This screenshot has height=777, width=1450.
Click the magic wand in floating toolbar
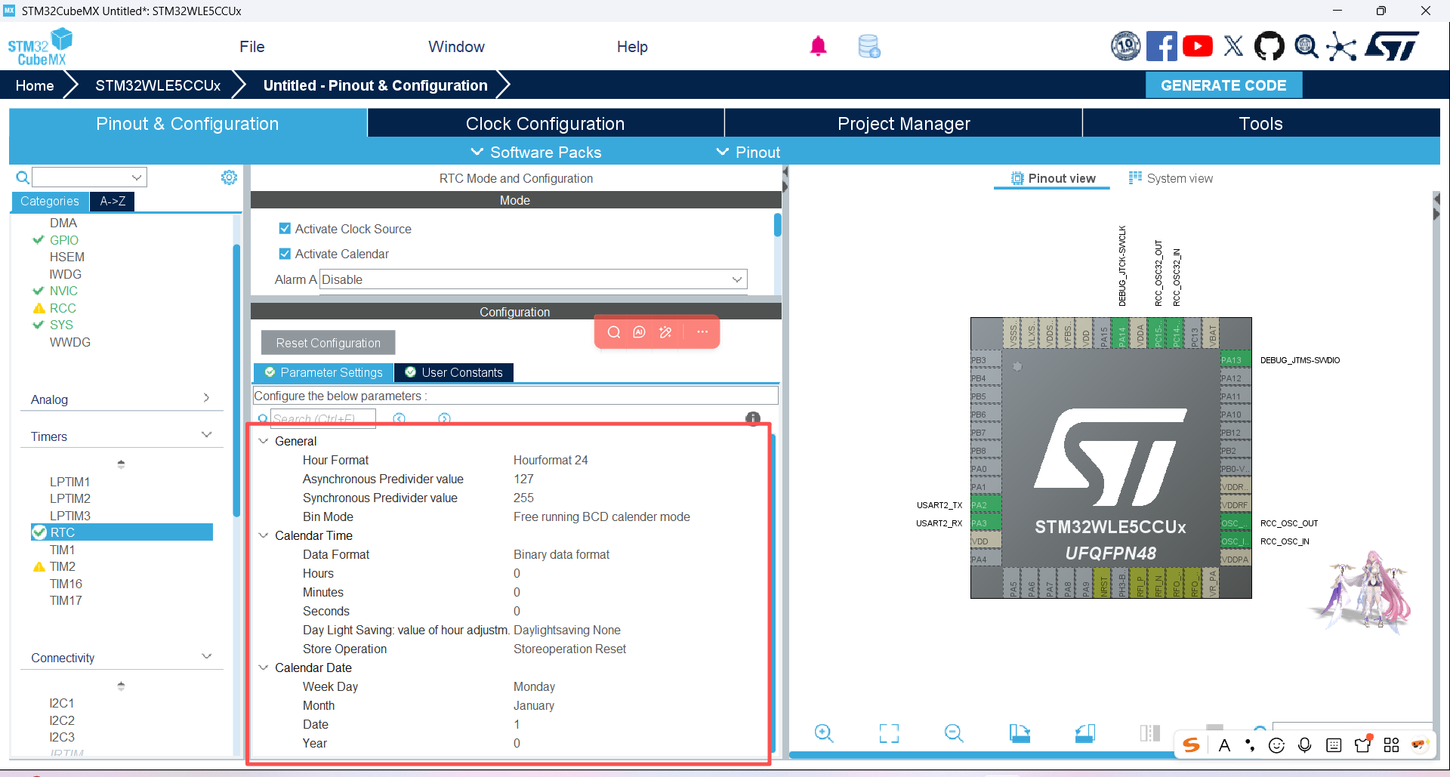pos(665,332)
